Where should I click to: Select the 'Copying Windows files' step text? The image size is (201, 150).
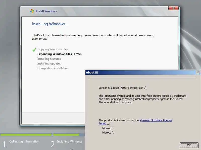tap(53, 49)
